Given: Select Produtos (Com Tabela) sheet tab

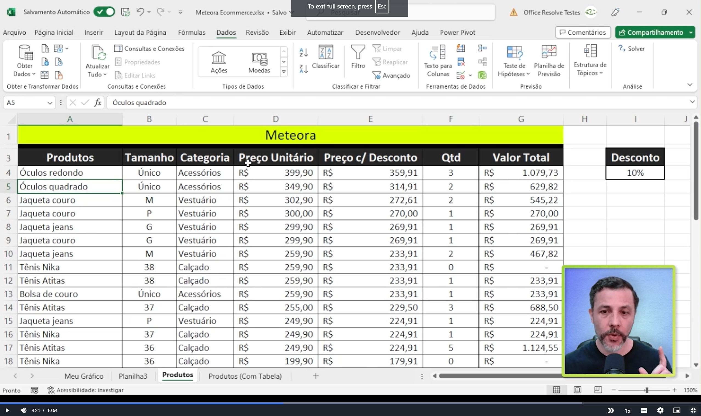Looking at the screenshot, I should pos(245,376).
